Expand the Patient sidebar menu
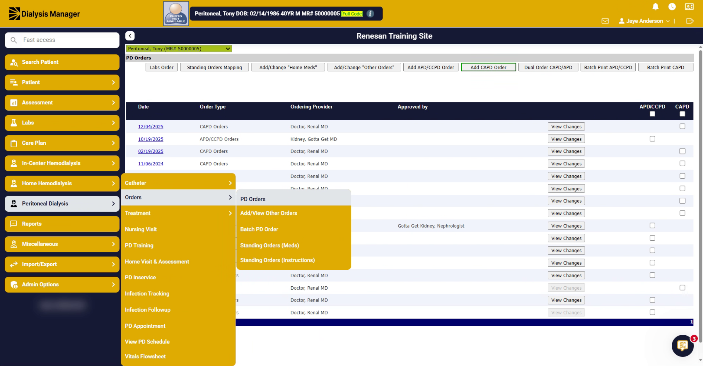Viewport: 703px width, 366px height. [x=62, y=82]
